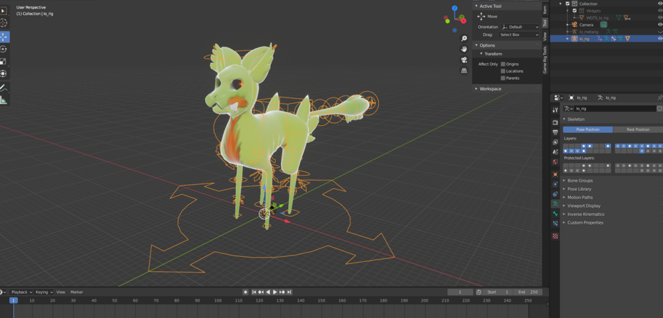The height and width of the screenshot is (318, 663).
Task: Open the Marker menu in the timeline
Action: [x=77, y=292]
